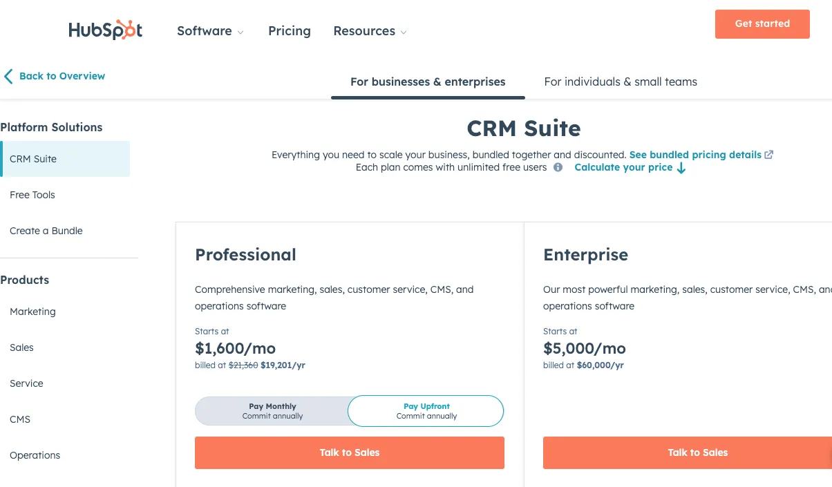Click the strikethrough $21,360 price
Image resolution: width=832 pixels, height=487 pixels.
[x=243, y=365]
